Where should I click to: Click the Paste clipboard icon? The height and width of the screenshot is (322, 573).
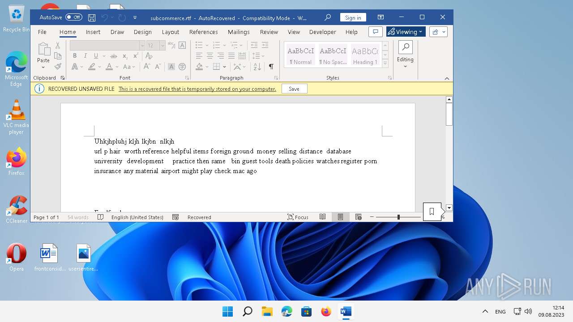click(x=43, y=49)
